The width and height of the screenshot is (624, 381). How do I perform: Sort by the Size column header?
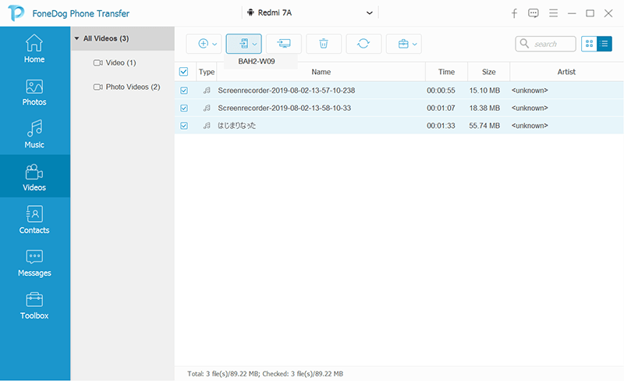(489, 72)
